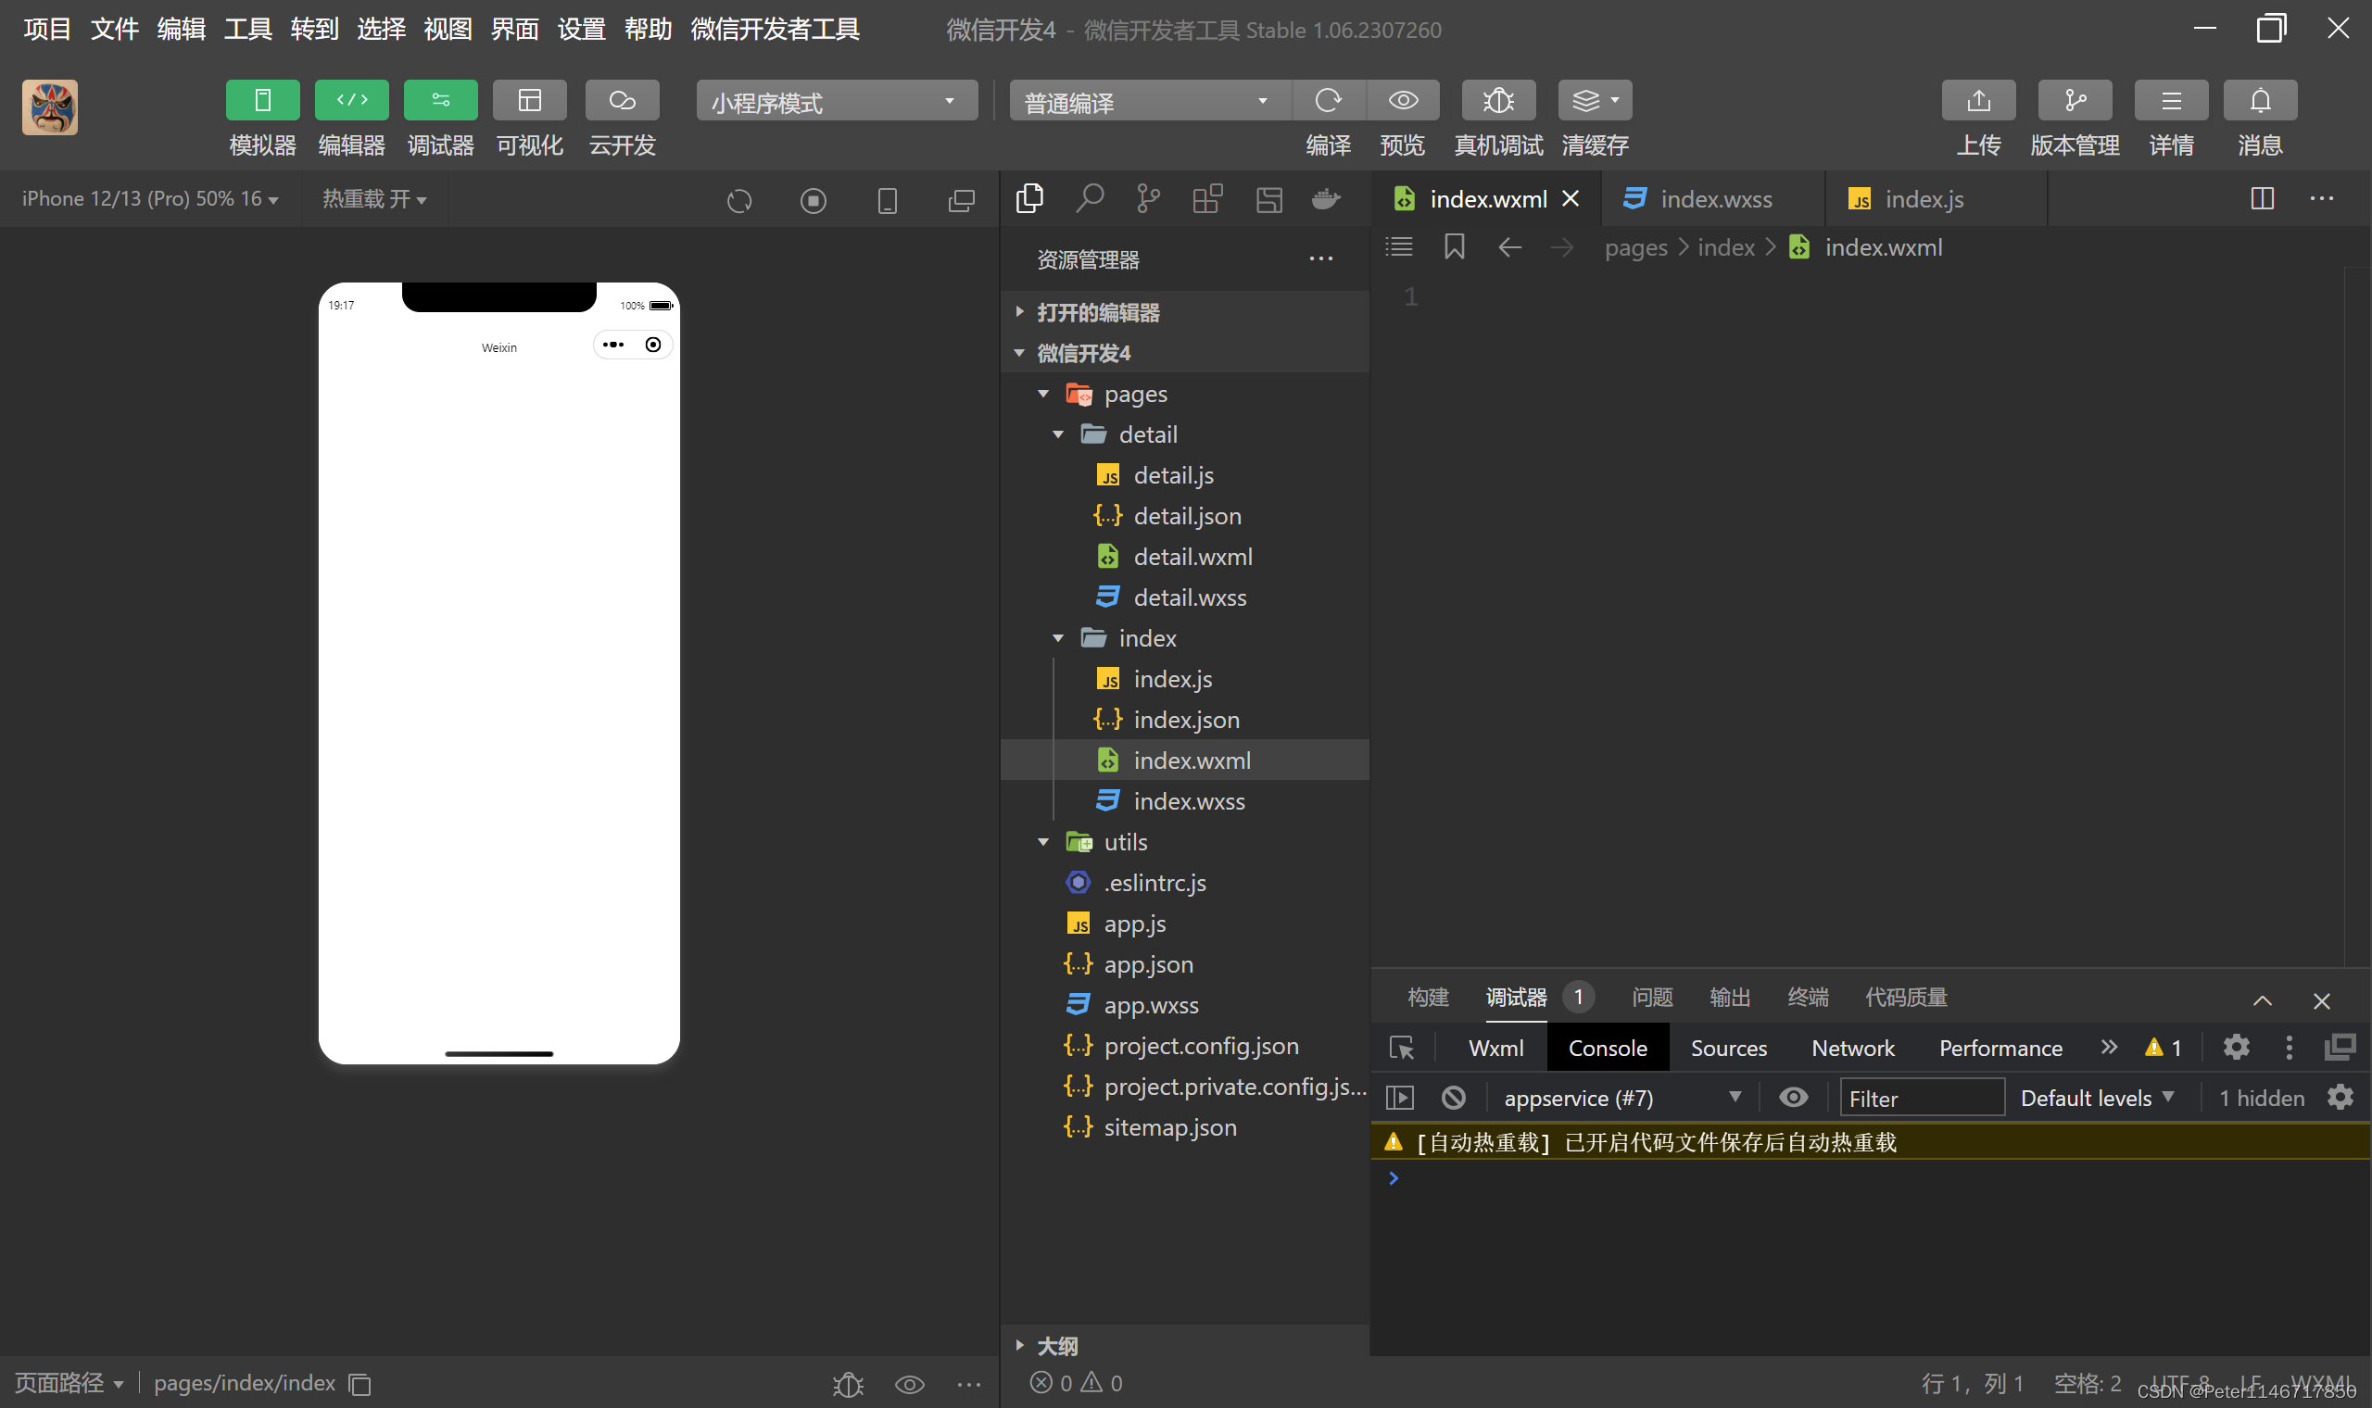Screen dimensions: 2372x1408
Task: Click the Compile (编译) refresh icon
Action: pos(1328,101)
